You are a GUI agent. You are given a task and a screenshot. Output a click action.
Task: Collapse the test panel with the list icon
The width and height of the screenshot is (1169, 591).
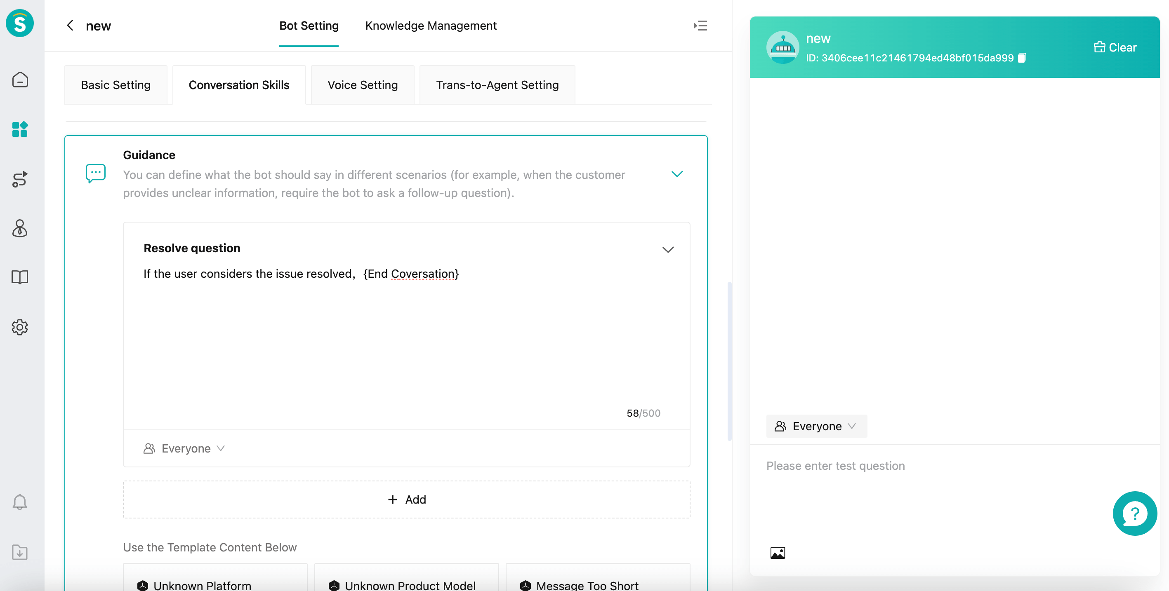(700, 26)
